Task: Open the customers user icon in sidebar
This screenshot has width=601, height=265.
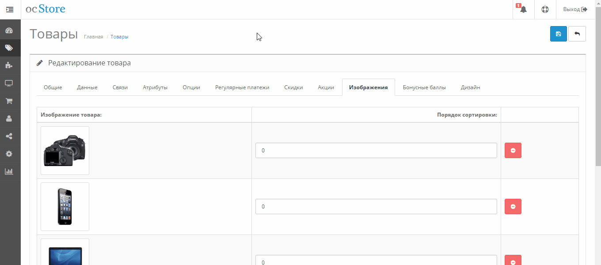Action: point(9,119)
